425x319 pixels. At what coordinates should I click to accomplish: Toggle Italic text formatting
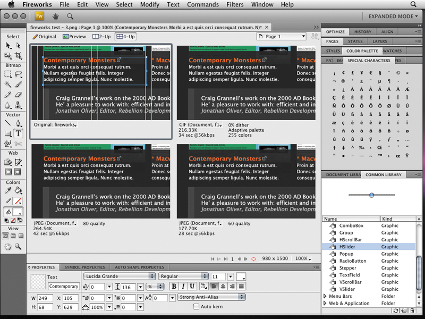(x=183, y=286)
